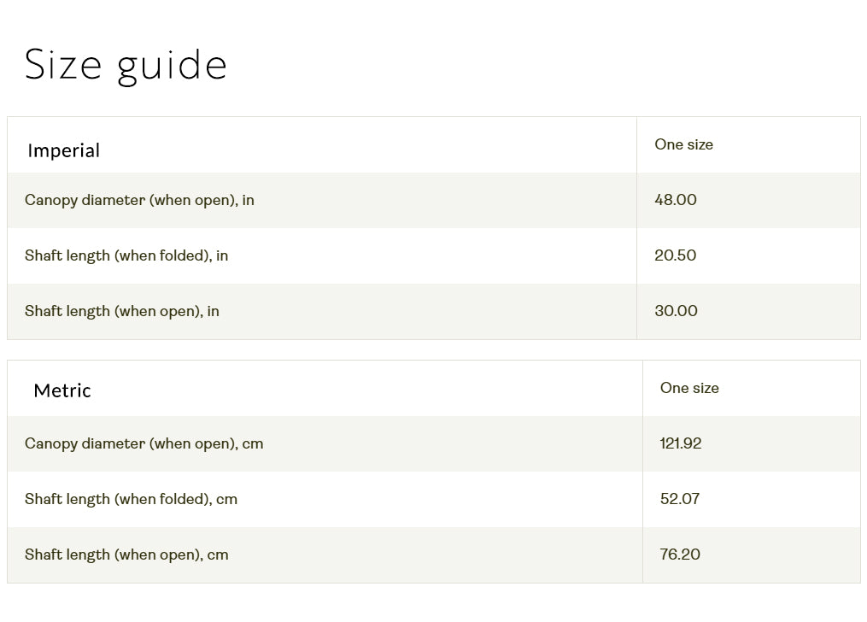This screenshot has width=867, height=622.
Task: Click the 20.50 folded shaft value
Action: [676, 255]
